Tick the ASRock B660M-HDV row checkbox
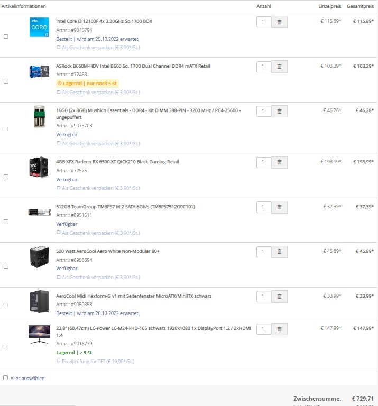 6,81
